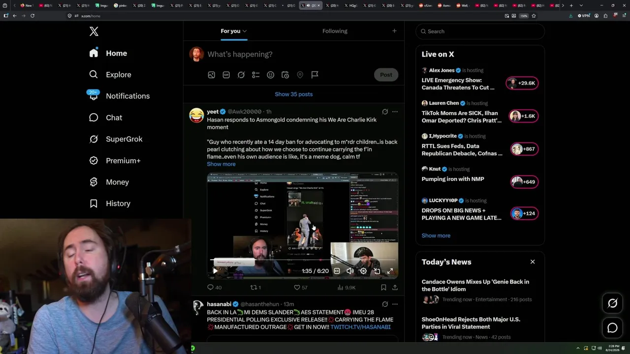This screenshot has height=354, width=630.
Task: Click Grok icon on hasanabi's post
Action: tap(385, 304)
